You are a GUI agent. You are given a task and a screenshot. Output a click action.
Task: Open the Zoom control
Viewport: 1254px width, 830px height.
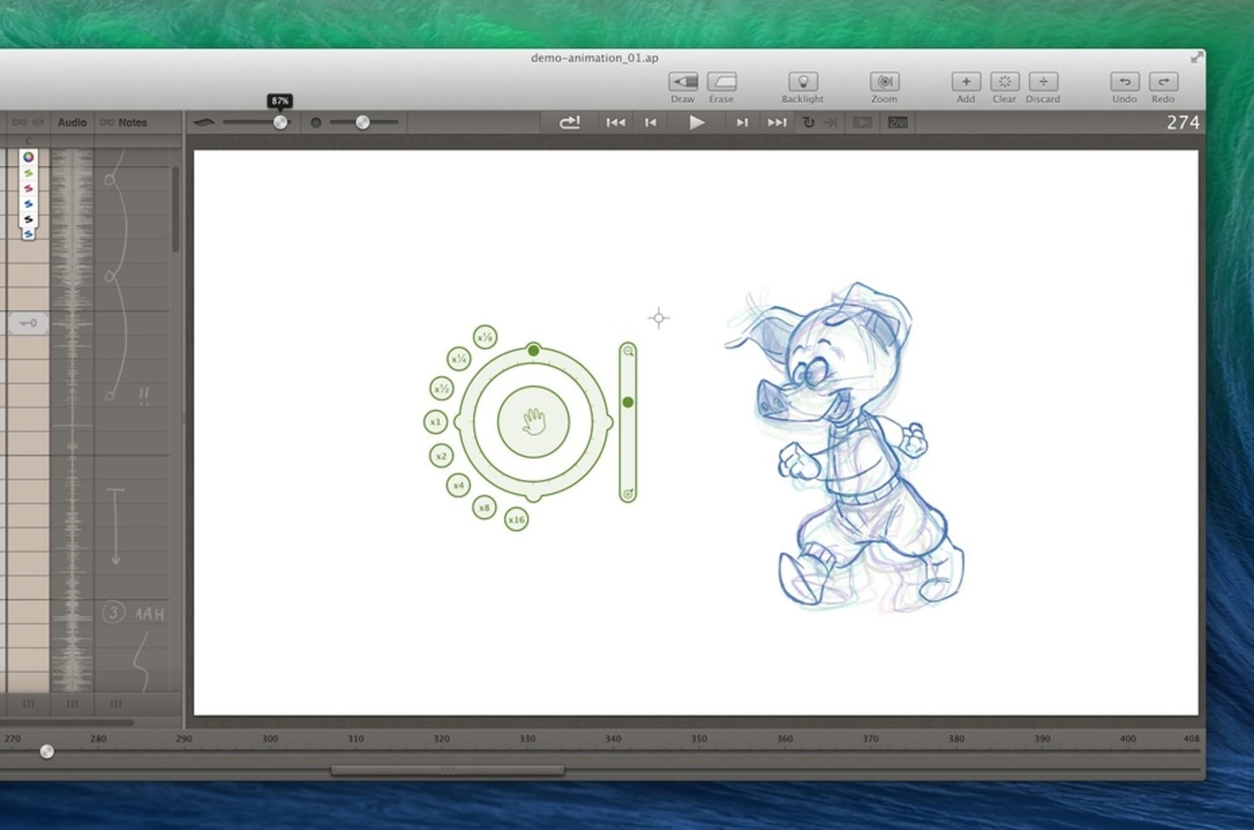pos(884,82)
